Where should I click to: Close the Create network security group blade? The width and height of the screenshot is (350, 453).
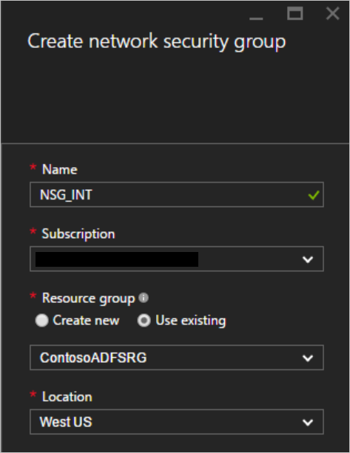(x=333, y=13)
